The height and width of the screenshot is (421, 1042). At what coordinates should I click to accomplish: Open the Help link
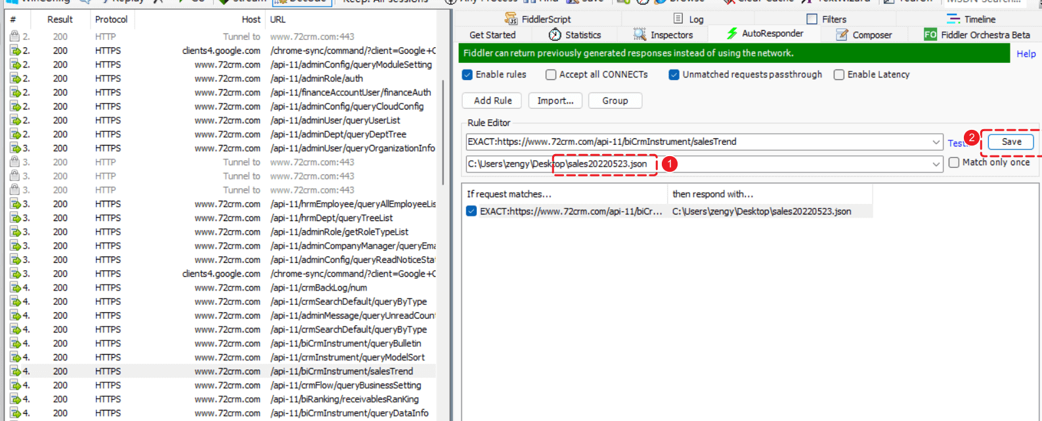pyautogui.click(x=1026, y=54)
